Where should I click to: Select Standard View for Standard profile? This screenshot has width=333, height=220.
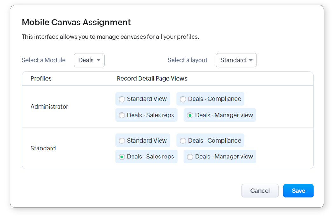click(122, 141)
